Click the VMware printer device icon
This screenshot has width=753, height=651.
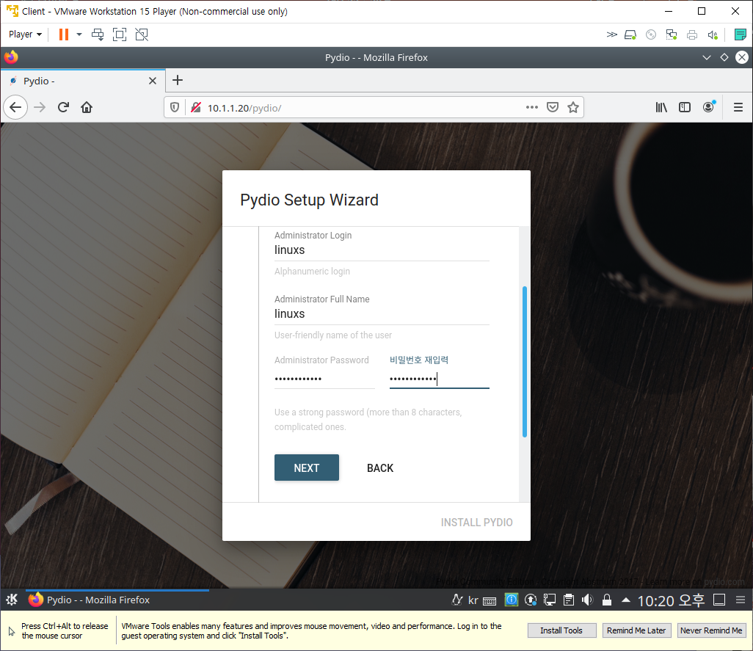[692, 34]
